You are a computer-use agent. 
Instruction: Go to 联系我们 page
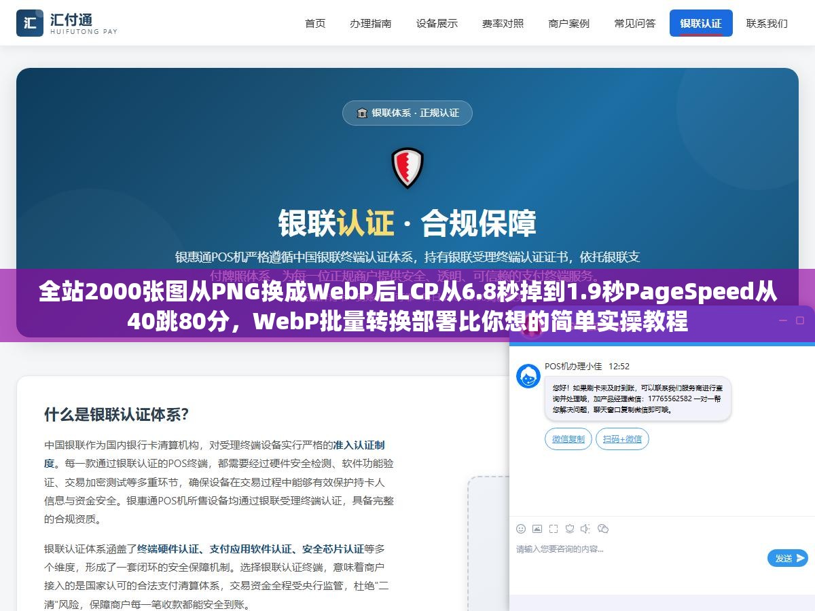click(767, 23)
